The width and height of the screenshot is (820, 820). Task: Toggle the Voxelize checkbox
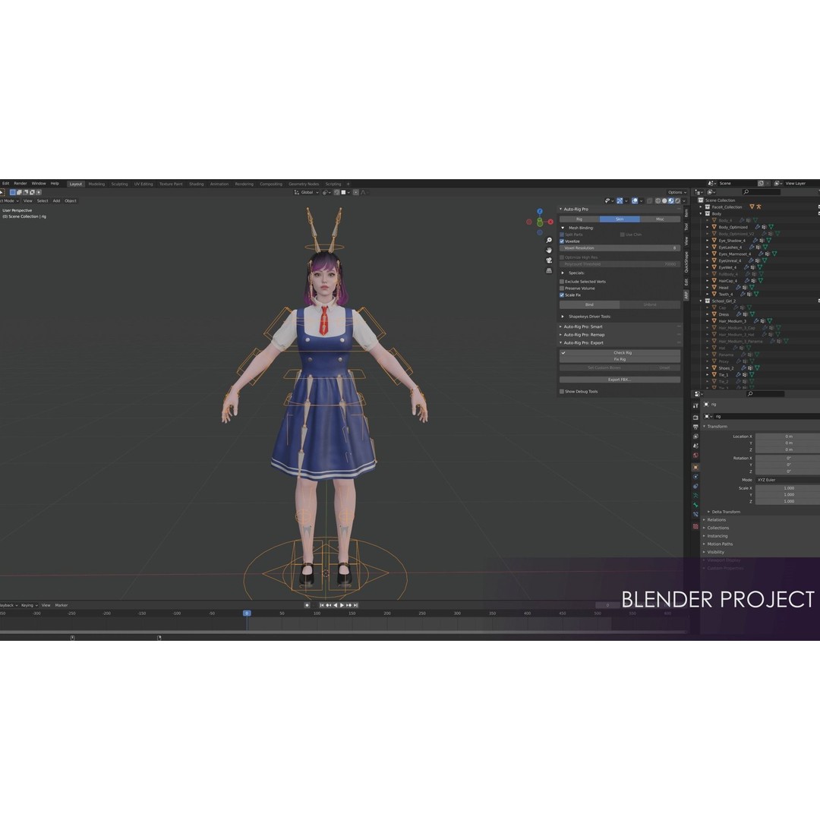tap(562, 241)
